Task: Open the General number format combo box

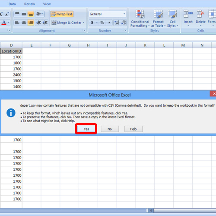Action: tap(108, 14)
